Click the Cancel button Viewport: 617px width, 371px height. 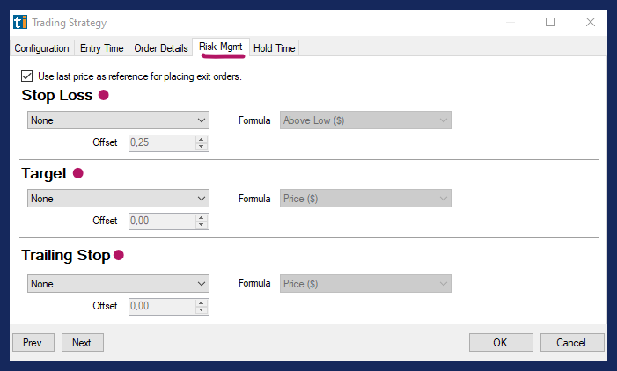(572, 343)
